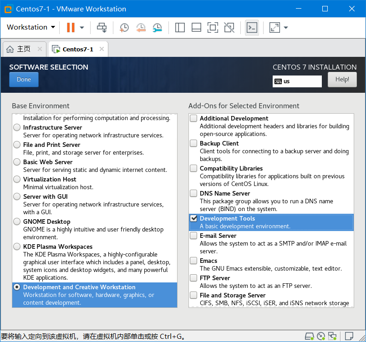Screen dimensions: 366x342
Task: Click the Help! button
Action: click(342, 80)
